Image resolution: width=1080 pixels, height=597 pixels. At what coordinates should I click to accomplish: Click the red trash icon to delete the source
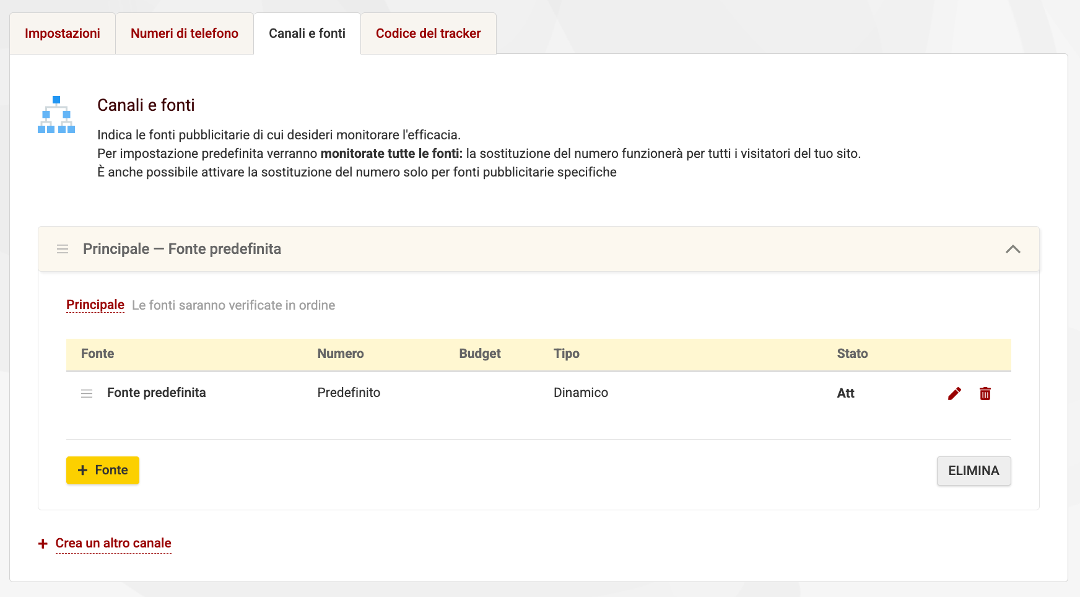click(x=986, y=393)
